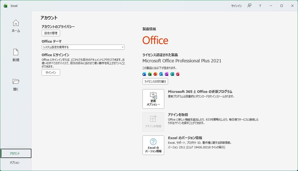Click the Access product icon
Image resolution: width=298 pixels, height=171 pixels.
178,74
